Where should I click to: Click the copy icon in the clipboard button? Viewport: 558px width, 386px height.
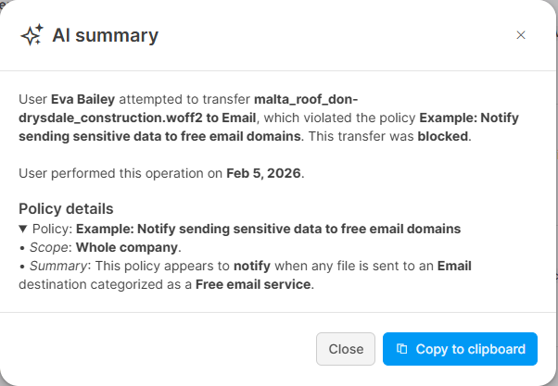[401, 349]
